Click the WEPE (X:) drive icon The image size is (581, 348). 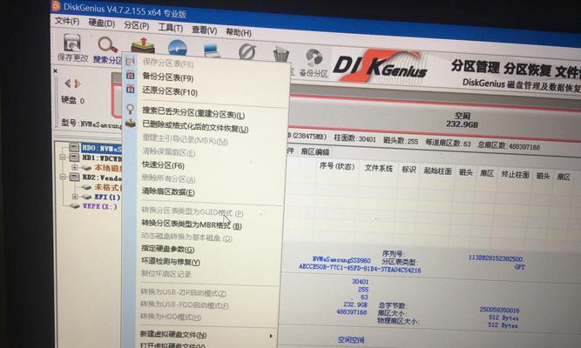coord(75,205)
